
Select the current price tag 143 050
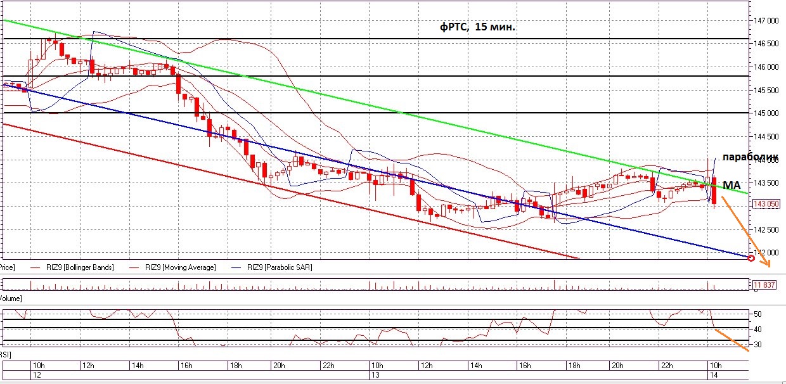coord(765,204)
